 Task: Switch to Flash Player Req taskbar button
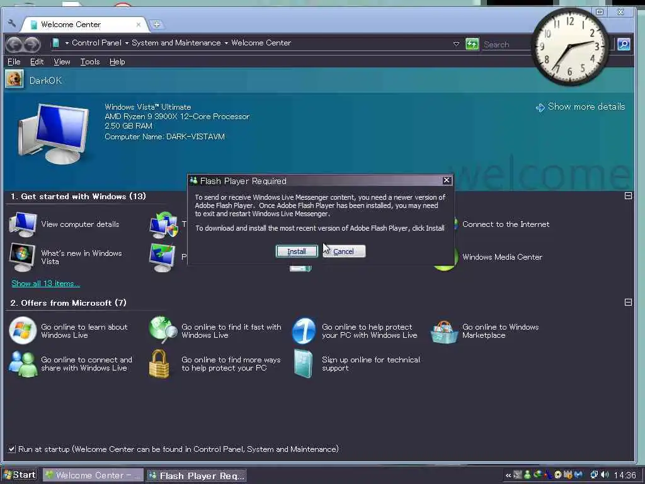(196, 476)
